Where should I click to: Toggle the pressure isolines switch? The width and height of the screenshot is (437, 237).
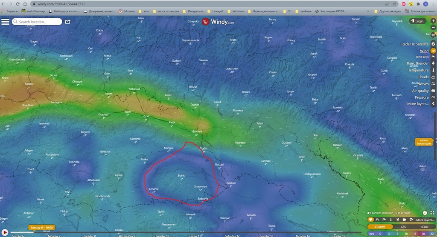click(x=398, y=213)
